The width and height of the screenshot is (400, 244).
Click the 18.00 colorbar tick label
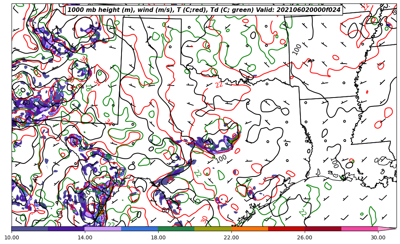pyautogui.click(x=158, y=237)
